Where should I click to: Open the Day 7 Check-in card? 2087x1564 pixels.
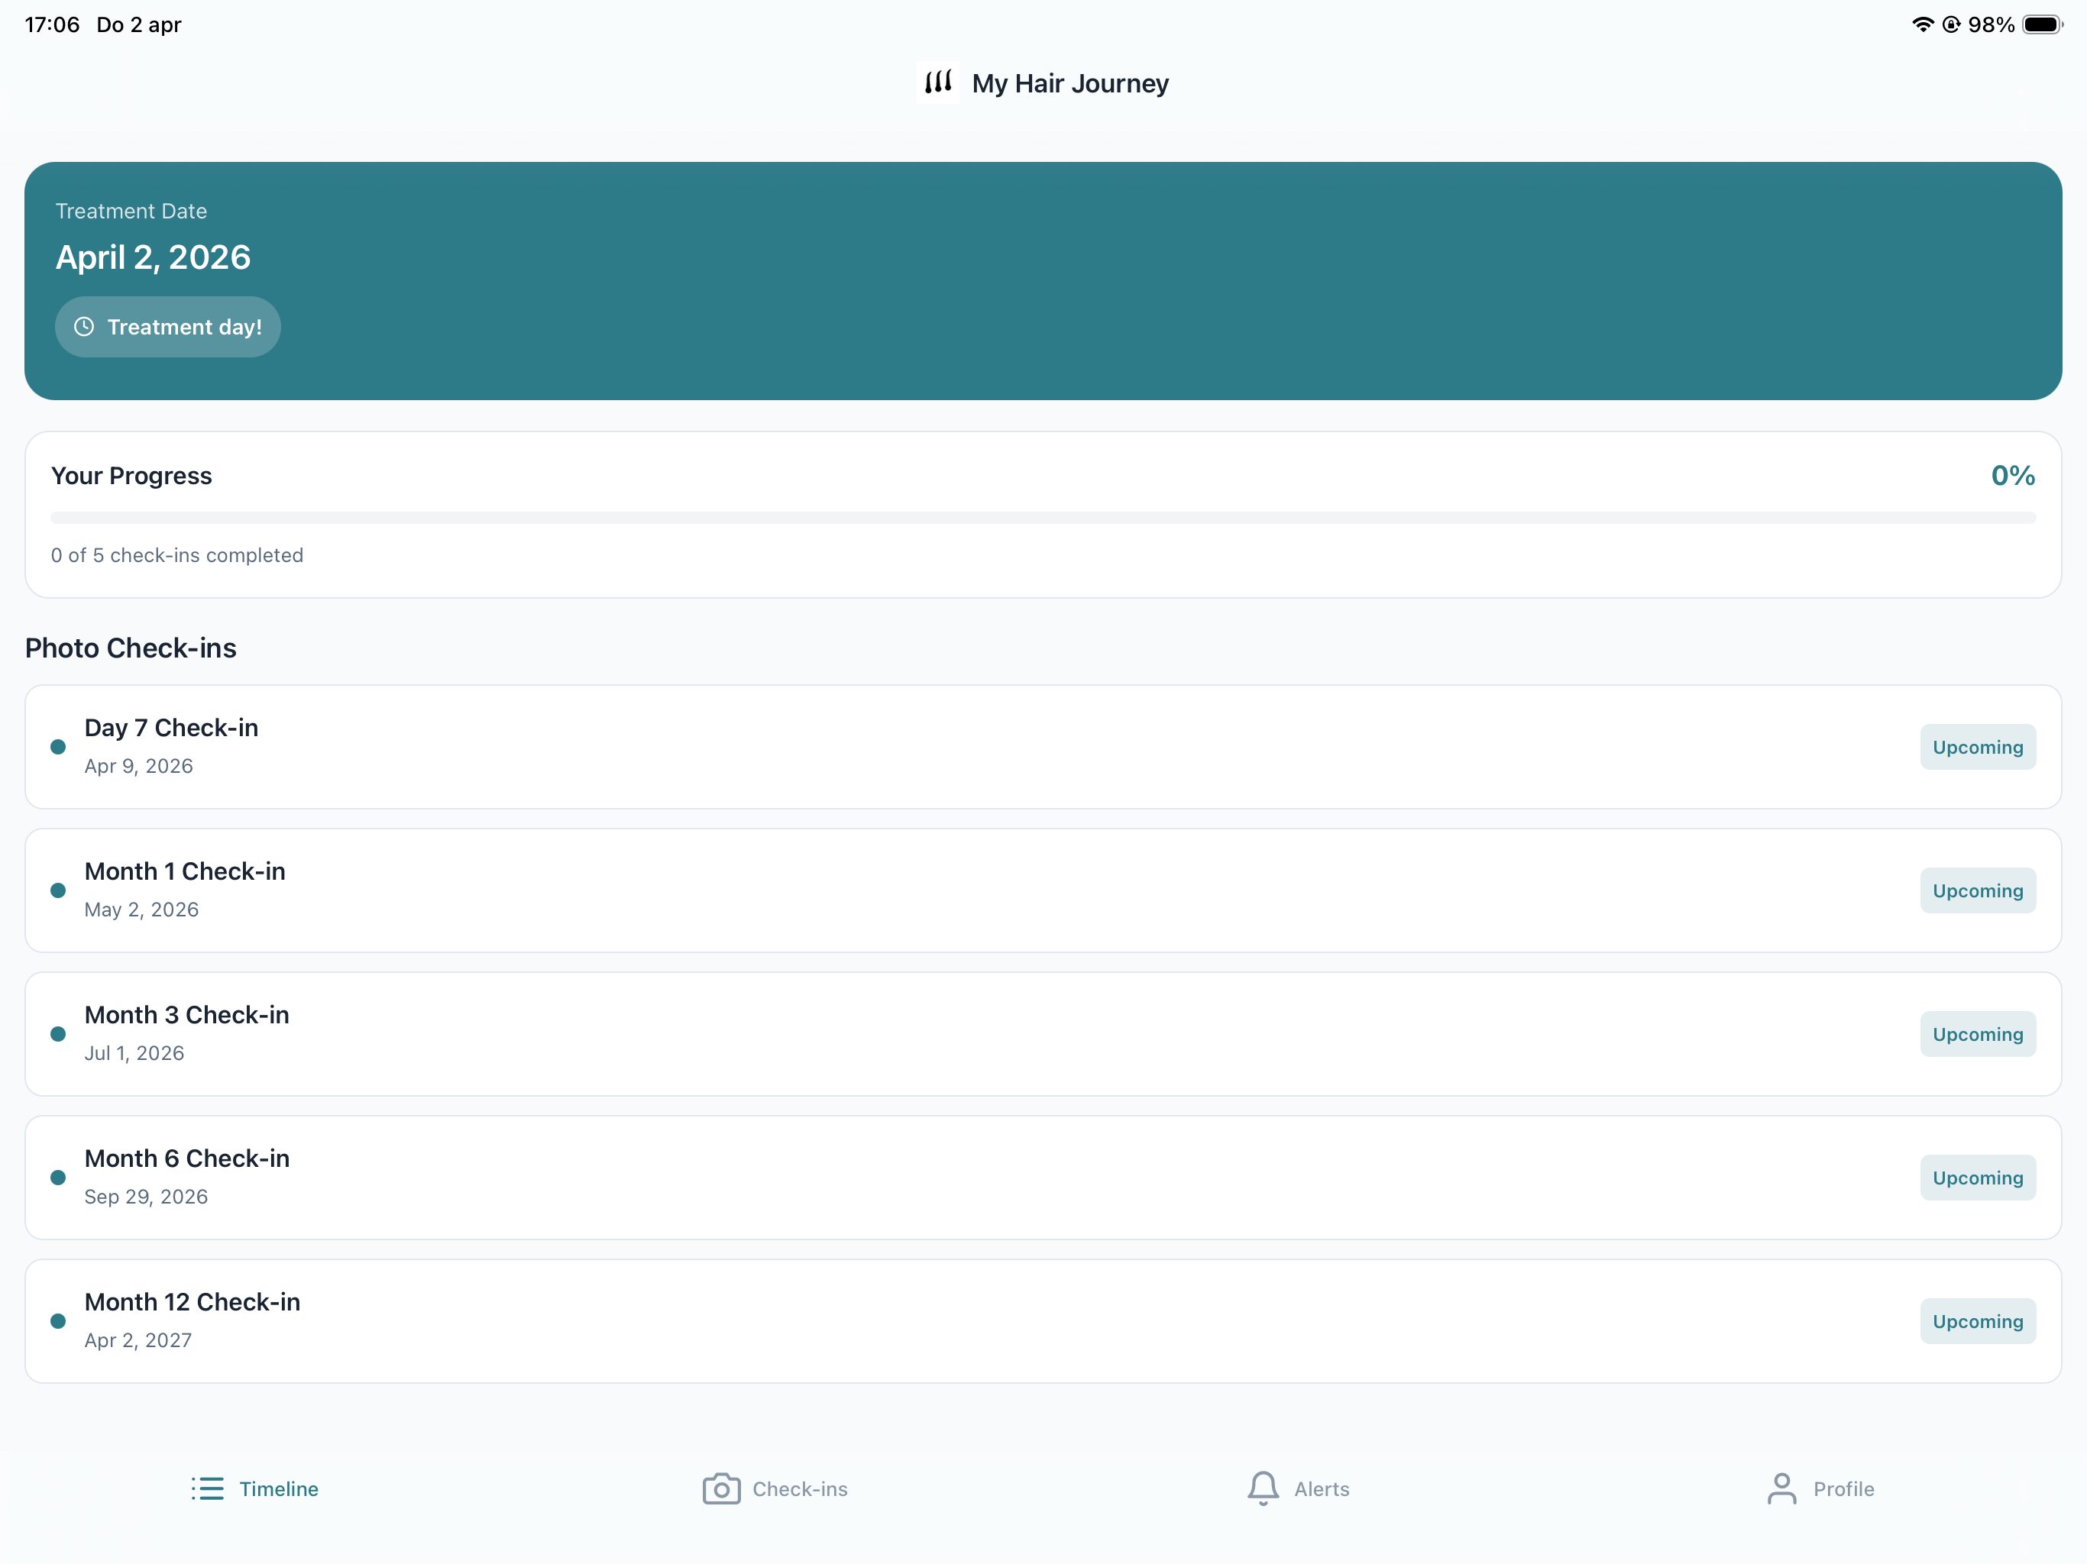pos(1043,747)
